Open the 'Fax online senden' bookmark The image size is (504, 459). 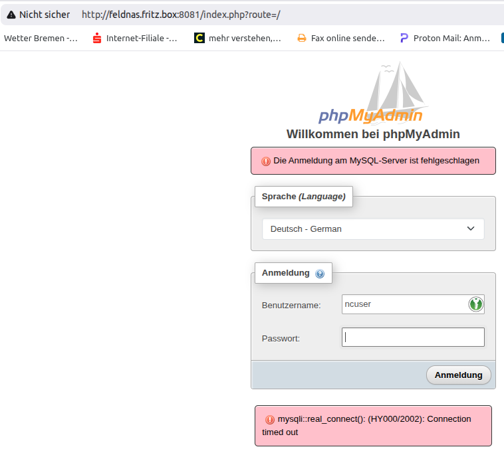340,39
